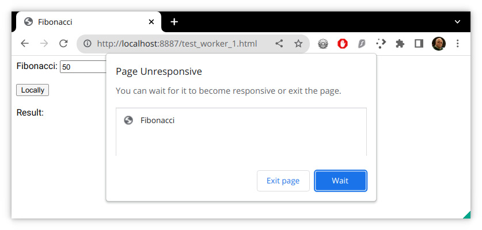
Task: Select the Fibonacci browser tab
Action: pos(89,22)
